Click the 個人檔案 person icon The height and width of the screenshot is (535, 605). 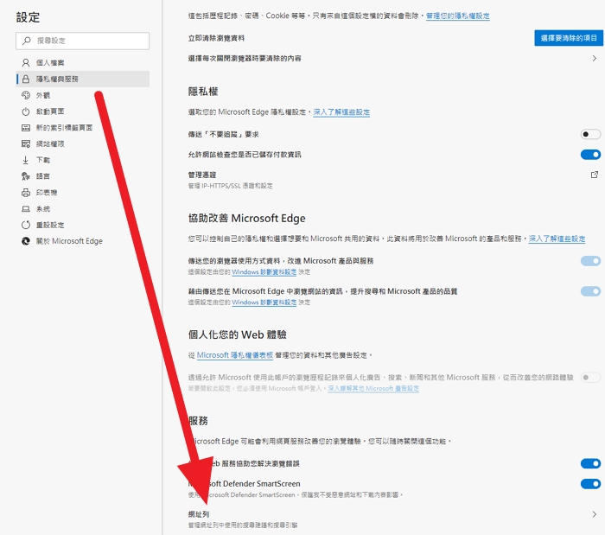coord(25,62)
